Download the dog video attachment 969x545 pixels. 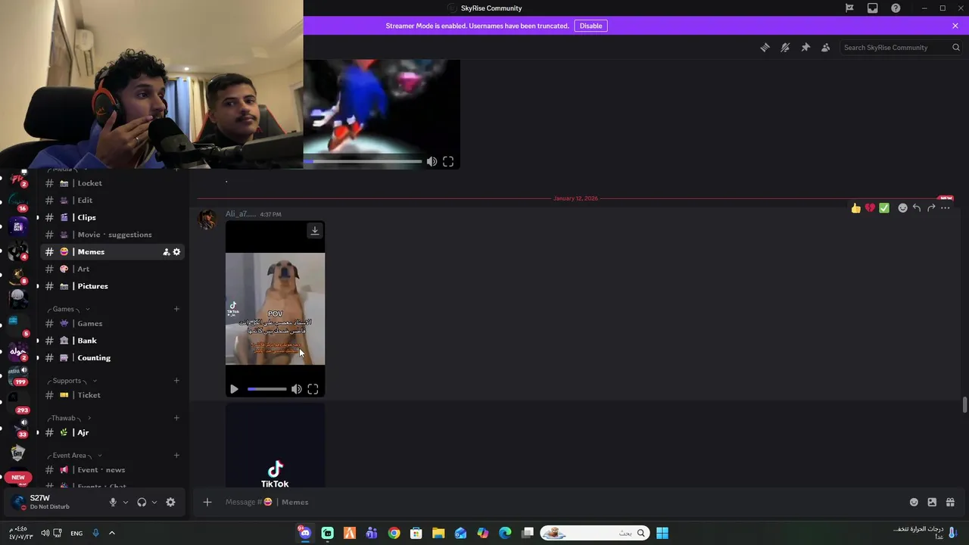pyautogui.click(x=315, y=230)
